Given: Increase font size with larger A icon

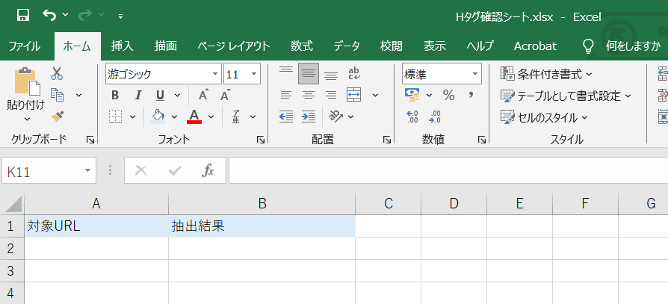Looking at the screenshot, I should tap(204, 95).
